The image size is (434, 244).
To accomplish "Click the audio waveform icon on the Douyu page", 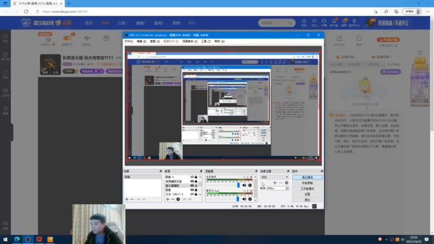I will point(87,38).
